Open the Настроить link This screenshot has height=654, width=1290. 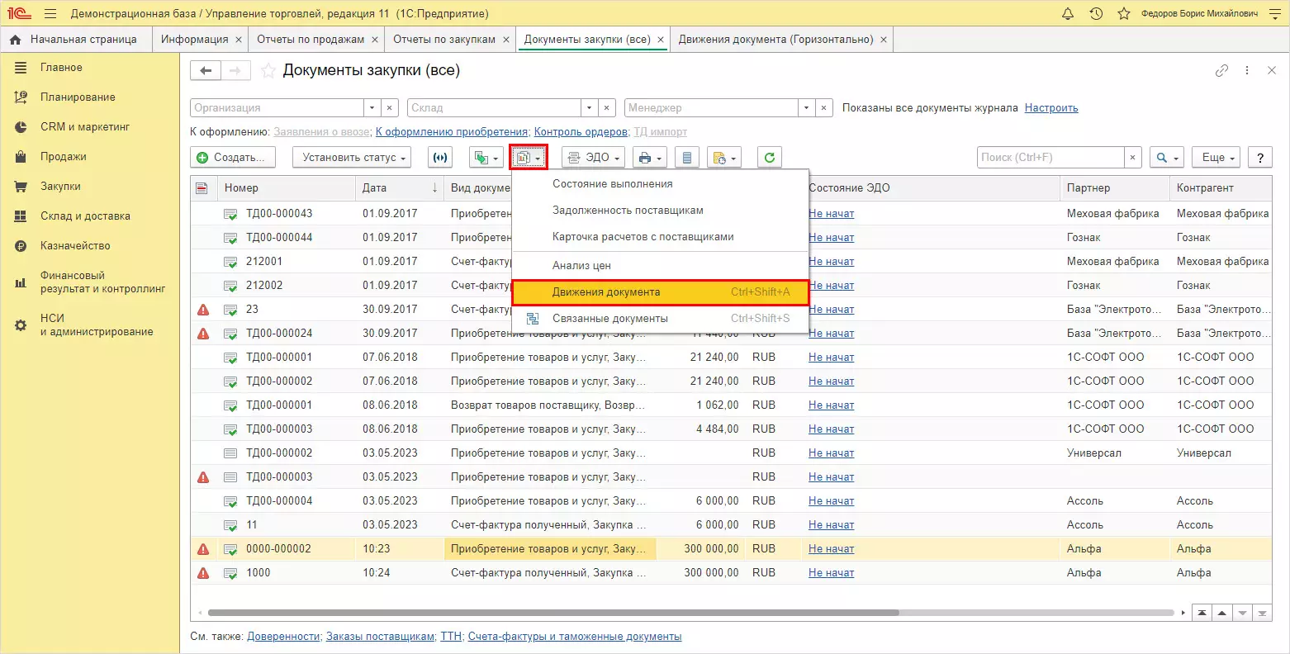pos(1050,108)
